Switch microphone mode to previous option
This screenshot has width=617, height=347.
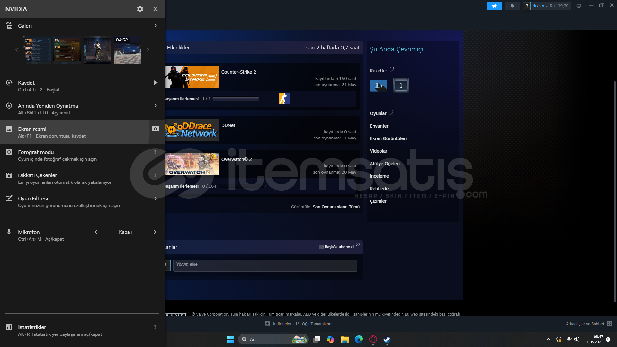(x=96, y=232)
